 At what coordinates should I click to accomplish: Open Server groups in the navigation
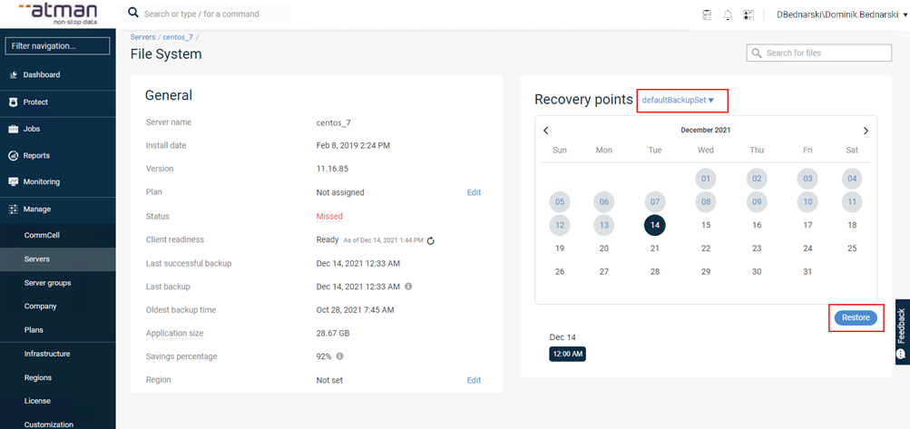point(47,283)
